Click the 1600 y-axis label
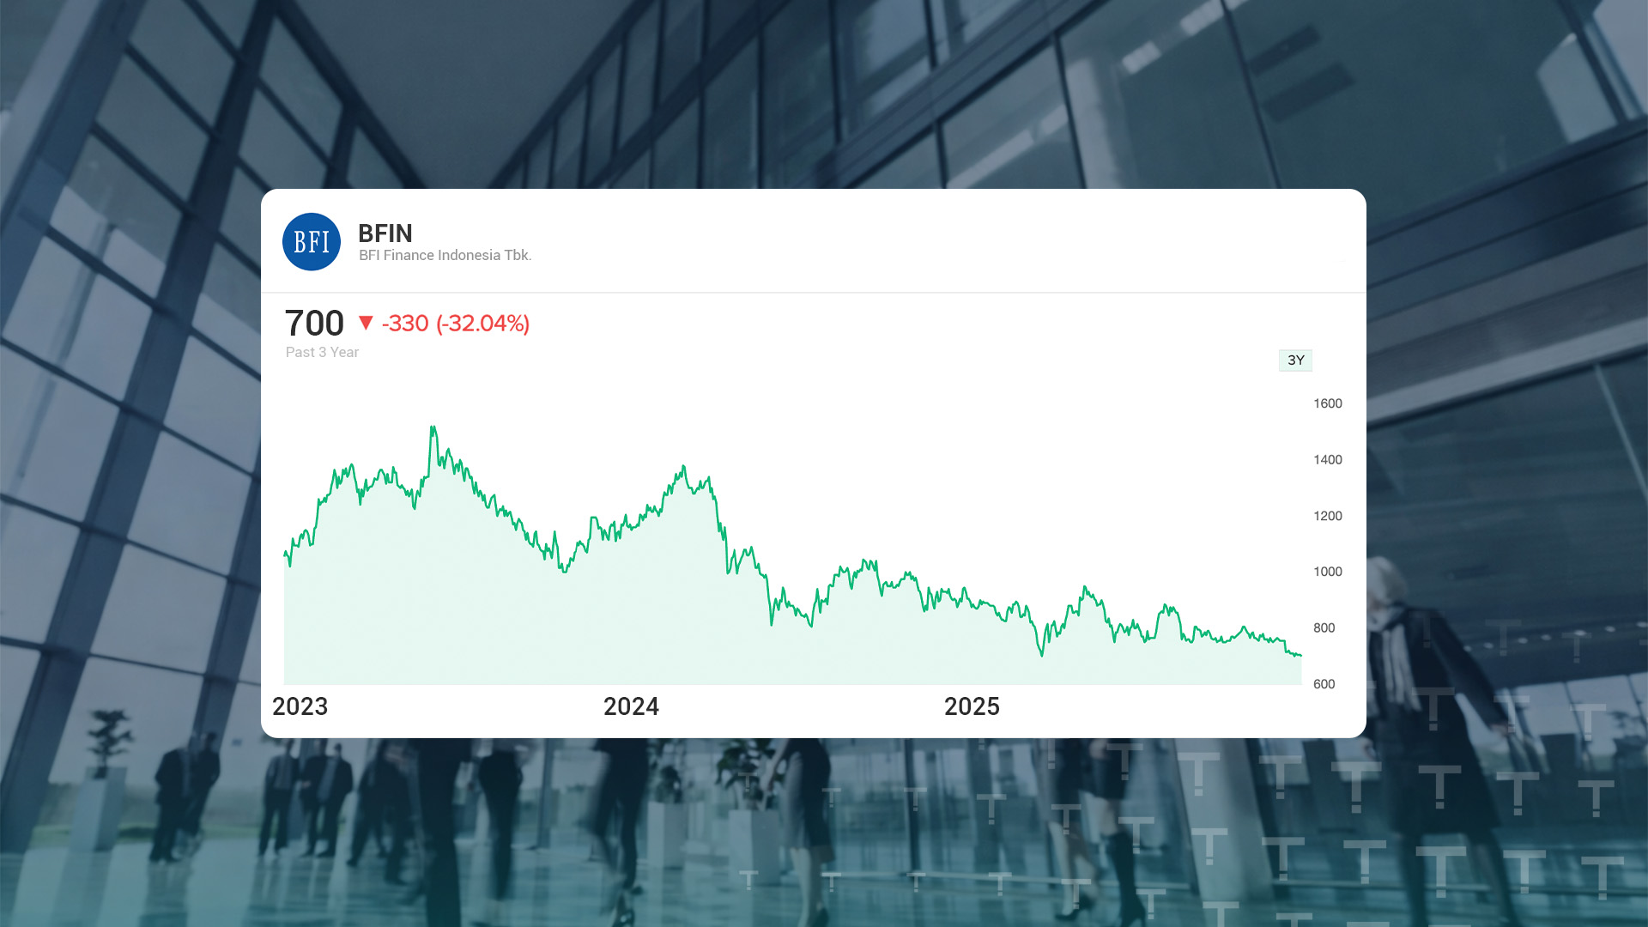The height and width of the screenshot is (927, 1648). 1328,403
